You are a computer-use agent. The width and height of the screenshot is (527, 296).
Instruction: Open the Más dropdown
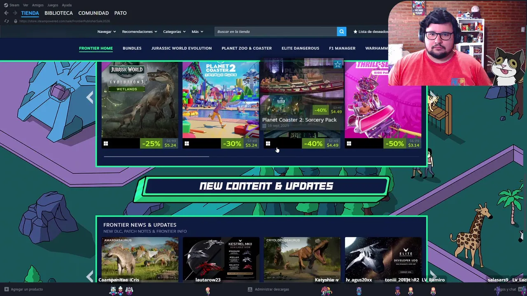pos(197,32)
